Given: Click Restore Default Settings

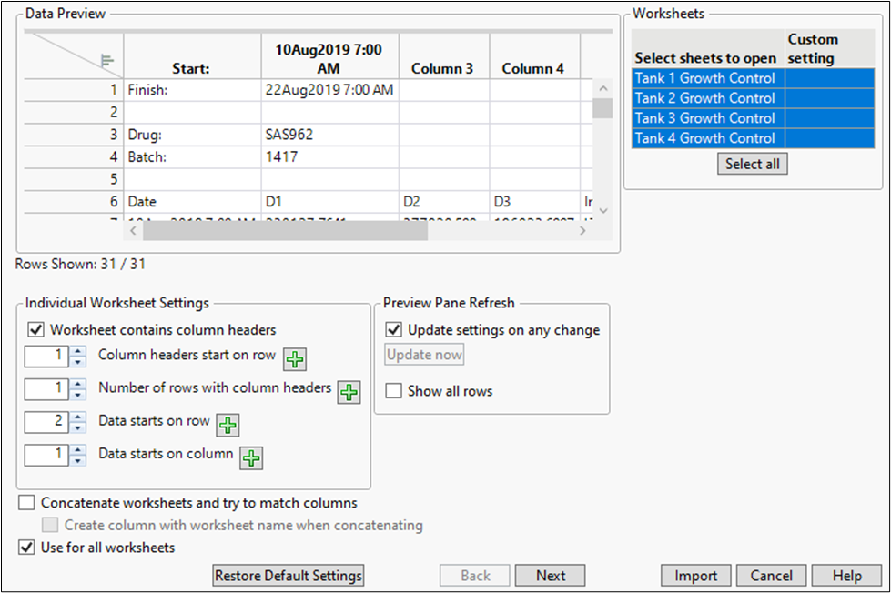Looking at the screenshot, I should [288, 576].
